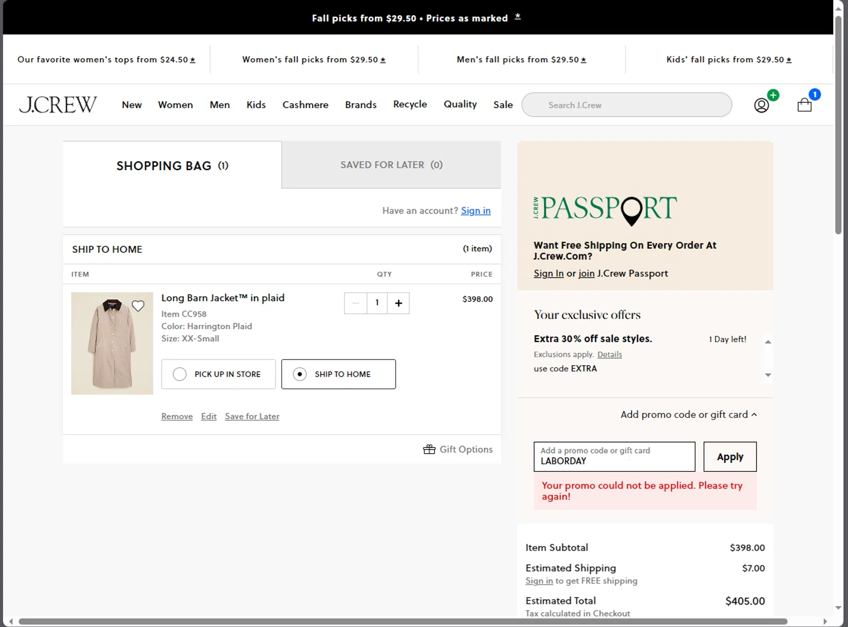Open Gift Options
This screenshot has width=848, height=627.
click(x=458, y=449)
